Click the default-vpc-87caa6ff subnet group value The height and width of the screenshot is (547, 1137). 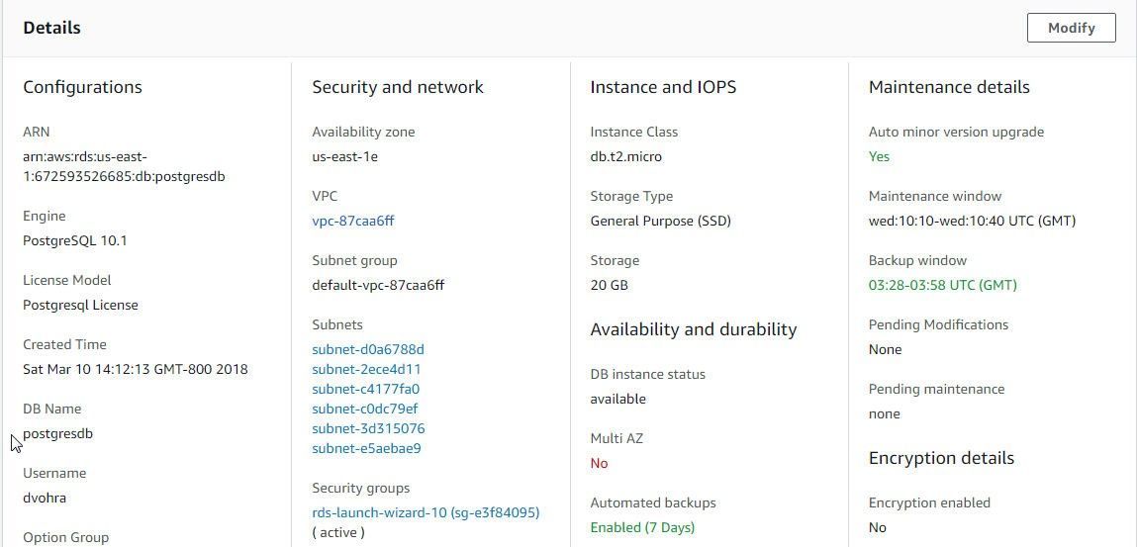pos(378,286)
